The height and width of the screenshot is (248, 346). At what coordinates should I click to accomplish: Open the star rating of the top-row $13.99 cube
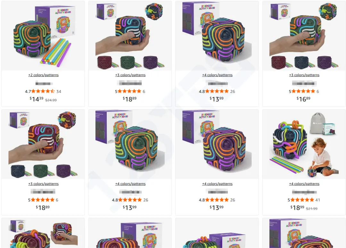click(x=217, y=91)
